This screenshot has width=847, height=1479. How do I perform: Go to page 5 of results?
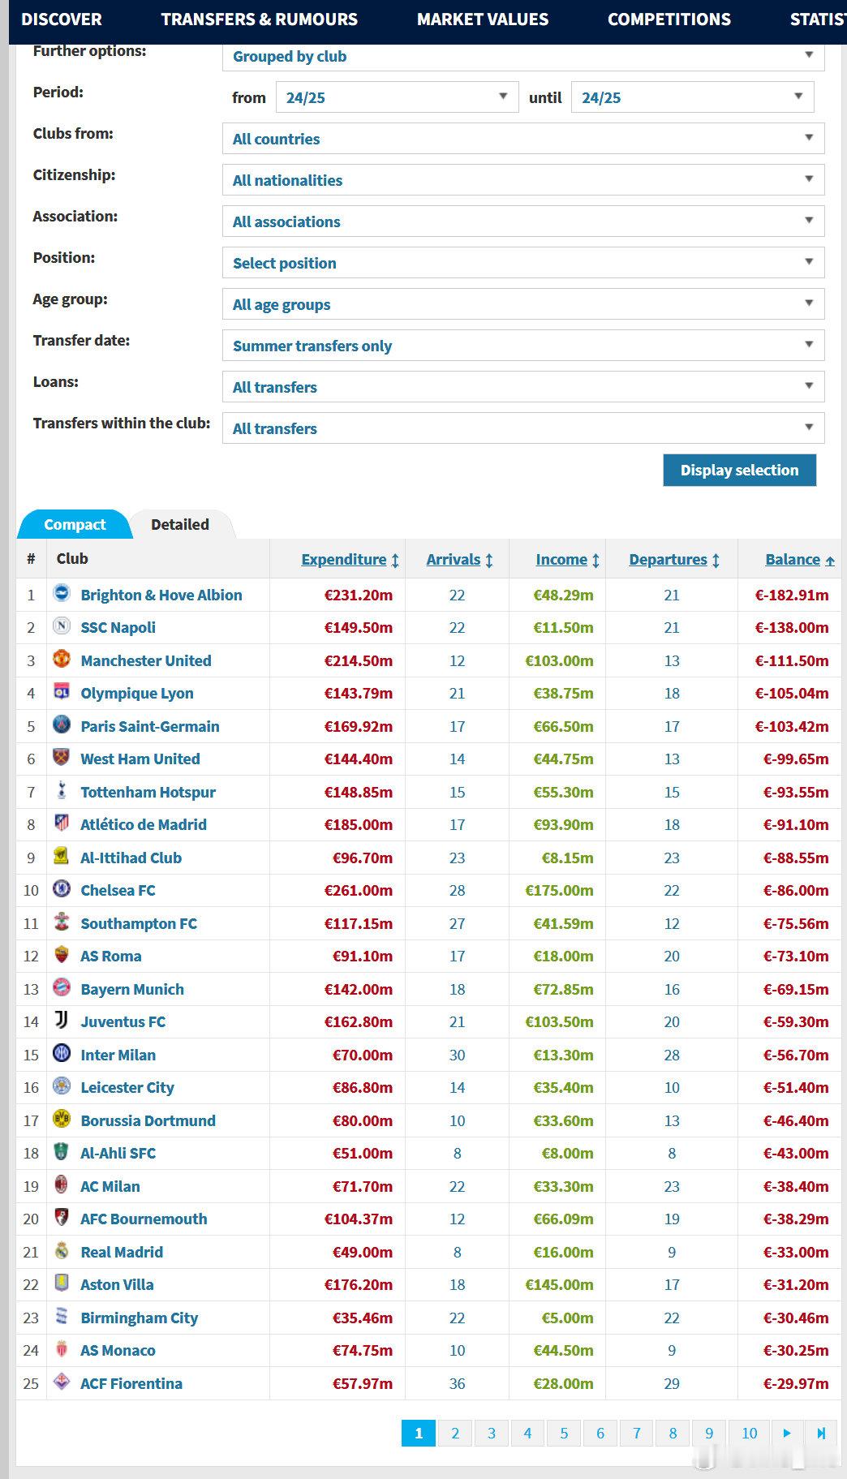(x=564, y=1433)
